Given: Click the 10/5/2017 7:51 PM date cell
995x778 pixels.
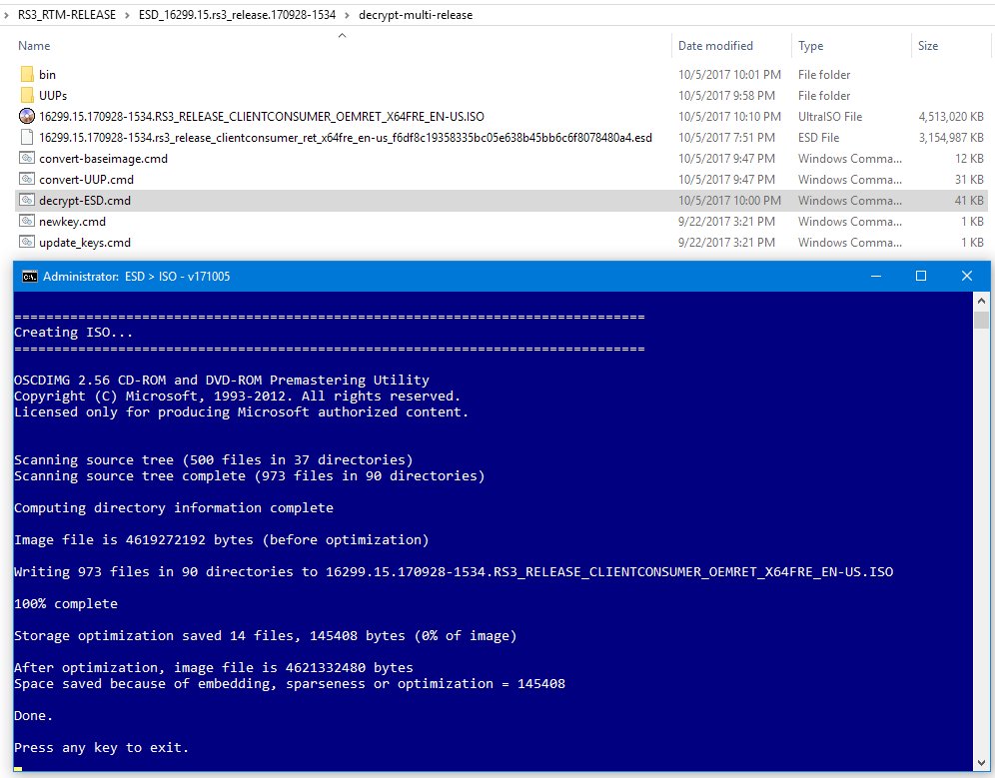Looking at the screenshot, I should 726,137.
